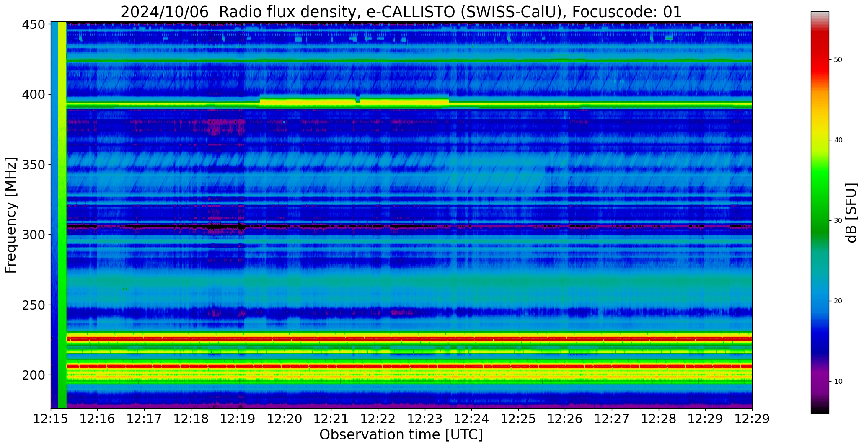Viewport: 864px width, 447px height.
Task: Click the 12:20 time tick label
Action: (x=285, y=419)
